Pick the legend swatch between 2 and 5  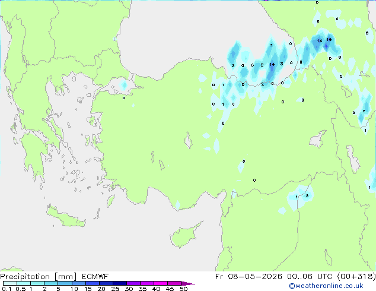pyautogui.click(x=51, y=283)
